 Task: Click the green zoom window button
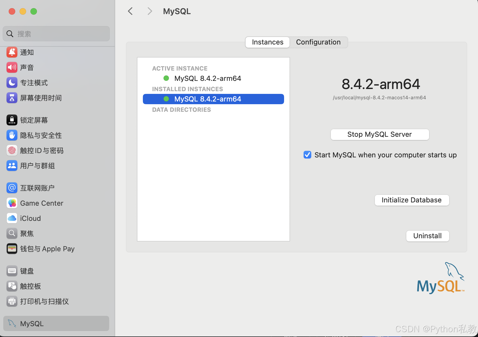click(34, 11)
